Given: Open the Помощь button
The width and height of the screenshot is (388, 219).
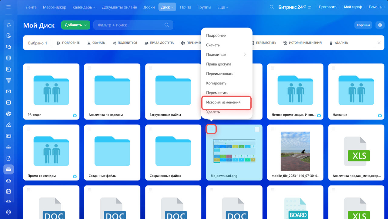Looking at the screenshot, I should (375, 7).
